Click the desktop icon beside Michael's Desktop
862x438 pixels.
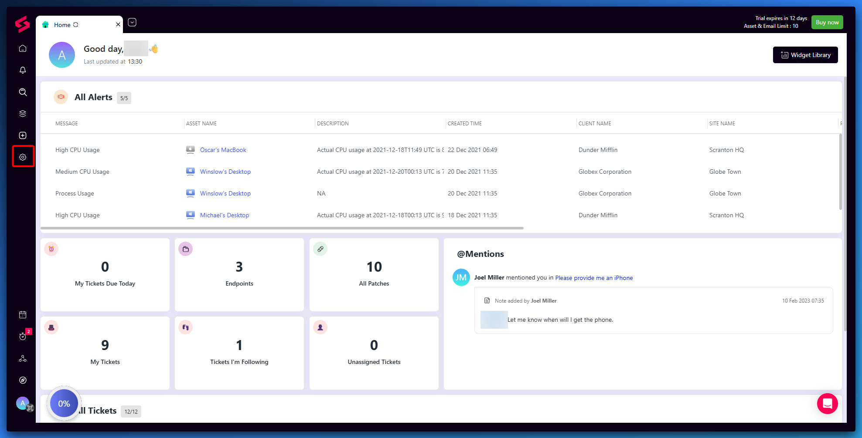[191, 215]
